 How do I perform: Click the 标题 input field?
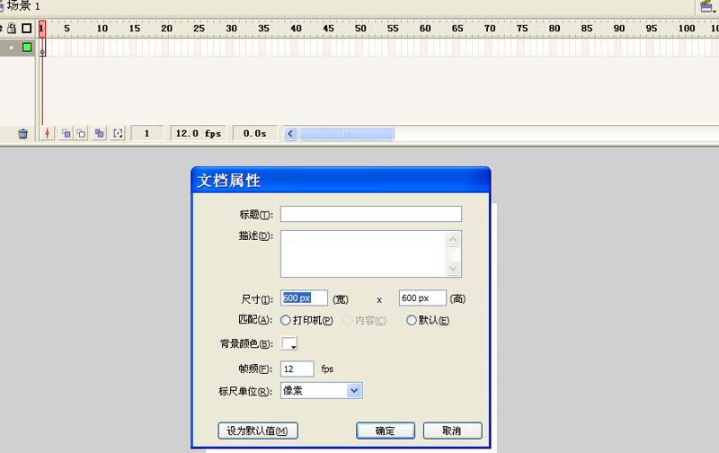coord(371,214)
